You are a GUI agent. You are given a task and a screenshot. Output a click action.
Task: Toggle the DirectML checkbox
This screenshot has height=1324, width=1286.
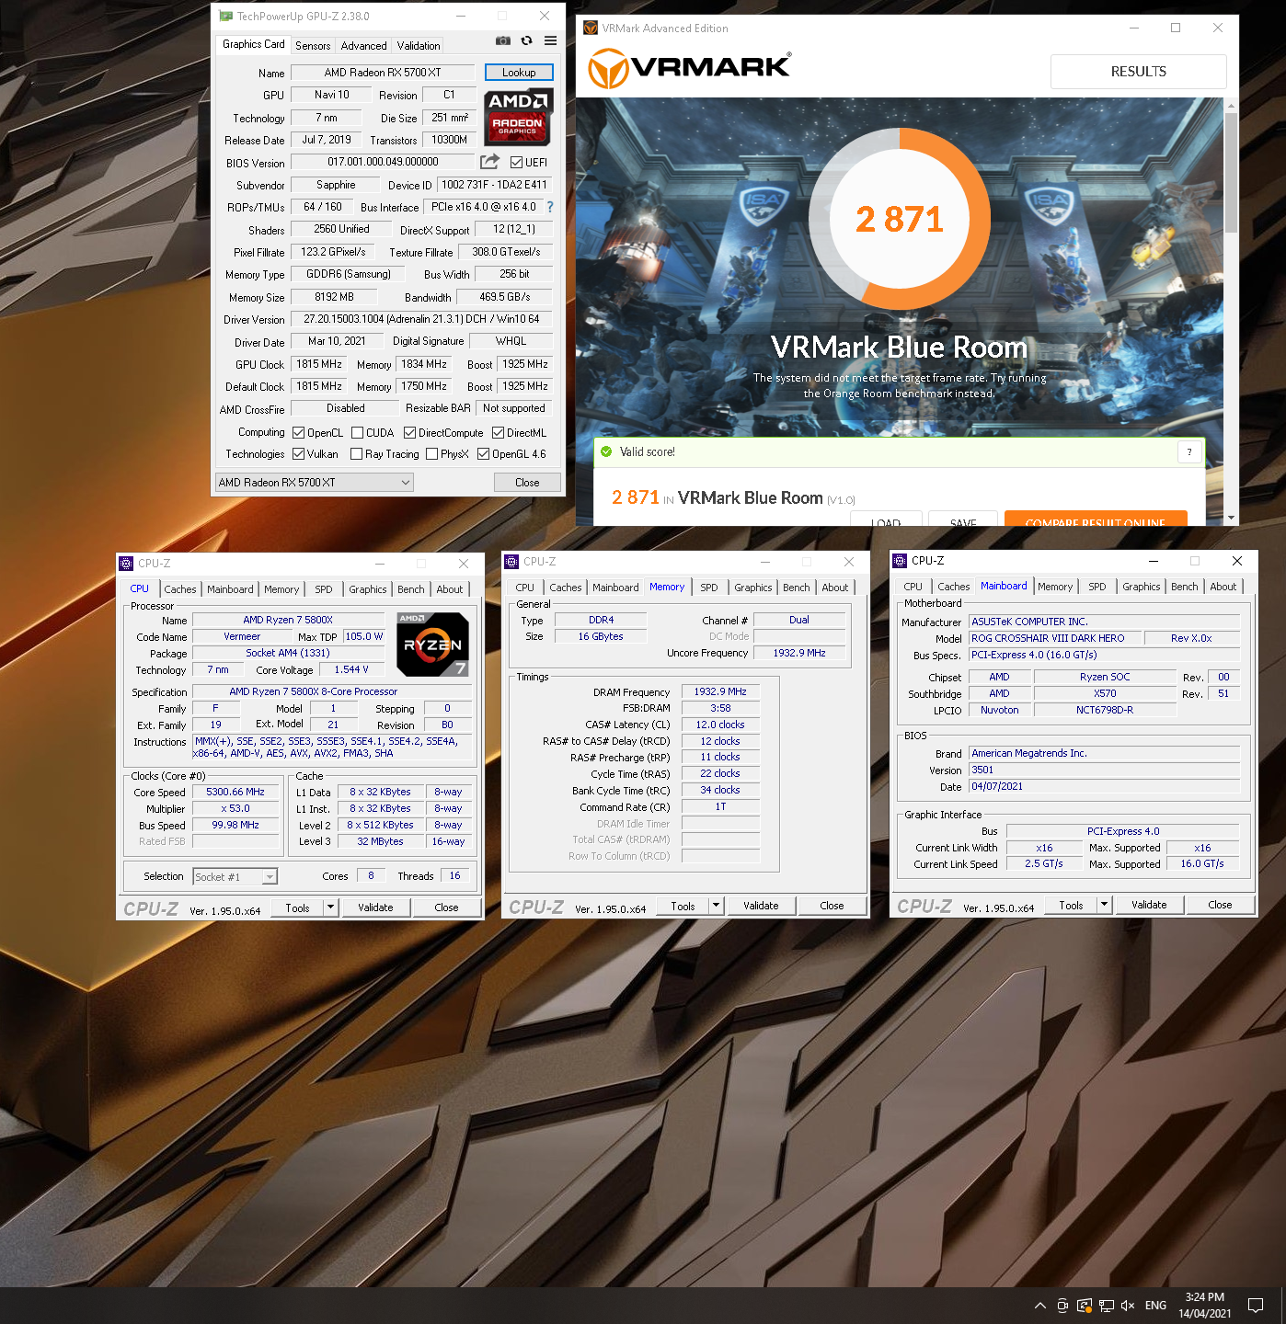tap(499, 433)
